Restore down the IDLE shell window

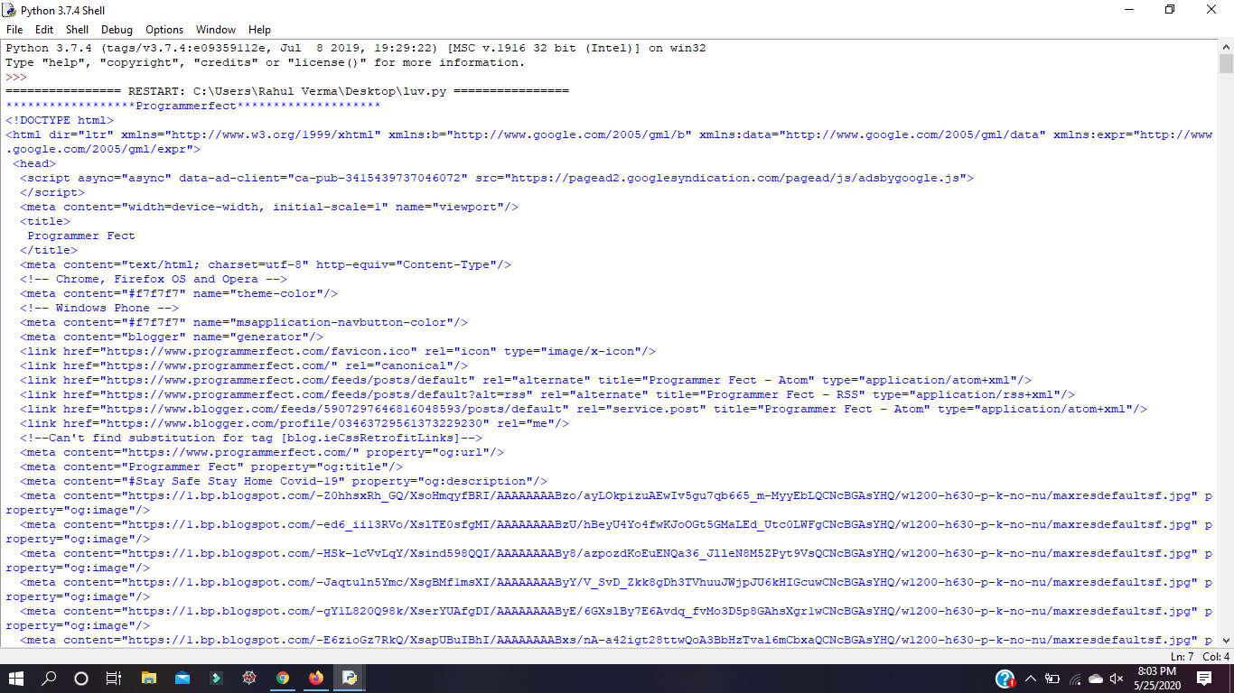tap(1170, 10)
